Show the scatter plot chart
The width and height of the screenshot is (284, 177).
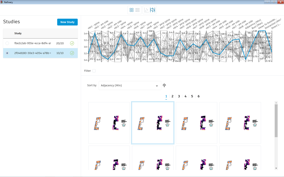(x=146, y=10)
